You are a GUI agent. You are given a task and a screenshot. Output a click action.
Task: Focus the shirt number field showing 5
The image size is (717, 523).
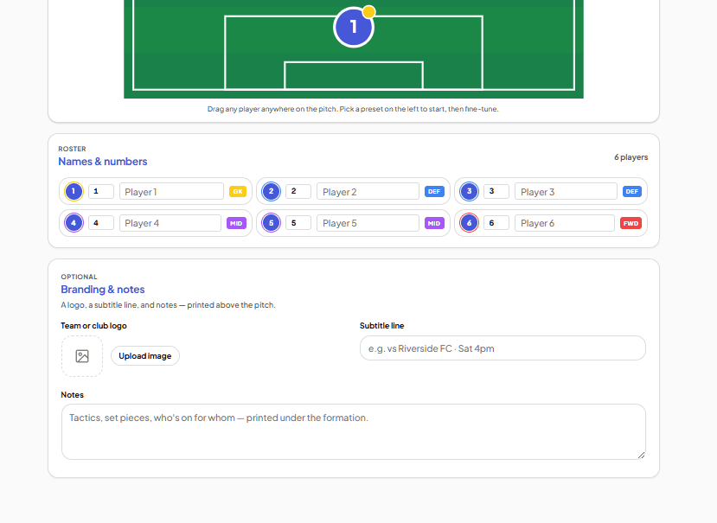(298, 223)
